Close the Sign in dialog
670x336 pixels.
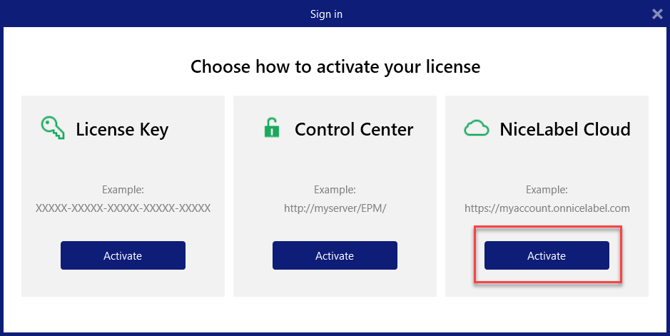(x=657, y=14)
